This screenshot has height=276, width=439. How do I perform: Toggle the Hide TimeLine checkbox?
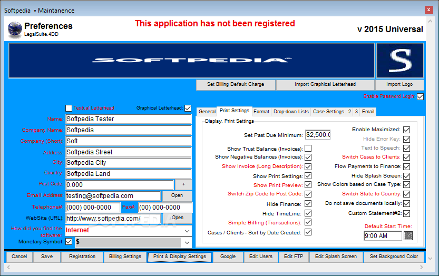coord(308,213)
